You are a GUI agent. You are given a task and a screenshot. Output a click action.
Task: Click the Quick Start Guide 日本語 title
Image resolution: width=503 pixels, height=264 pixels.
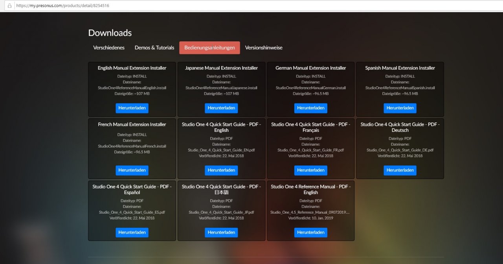tap(221, 190)
